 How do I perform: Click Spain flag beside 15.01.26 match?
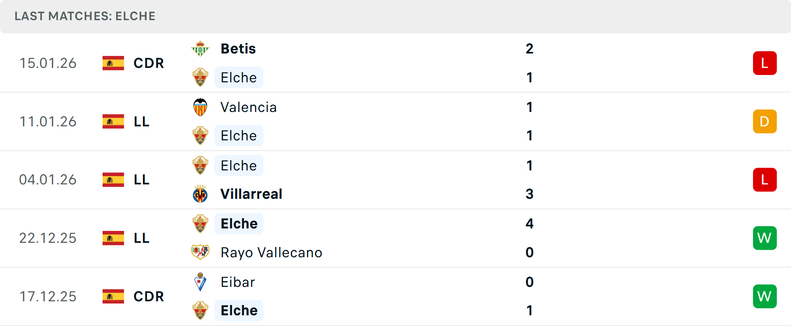point(113,63)
